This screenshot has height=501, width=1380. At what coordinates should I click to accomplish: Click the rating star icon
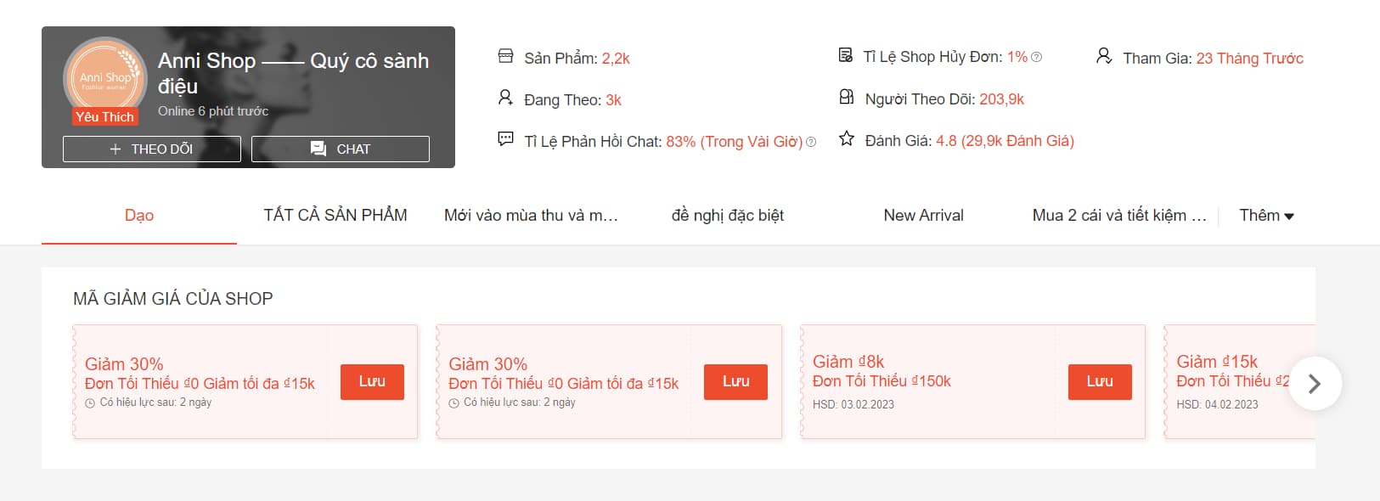click(846, 138)
